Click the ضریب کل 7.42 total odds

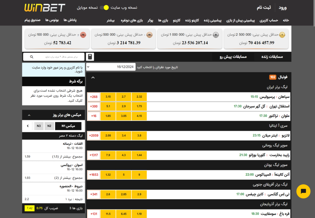pos(30,208)
